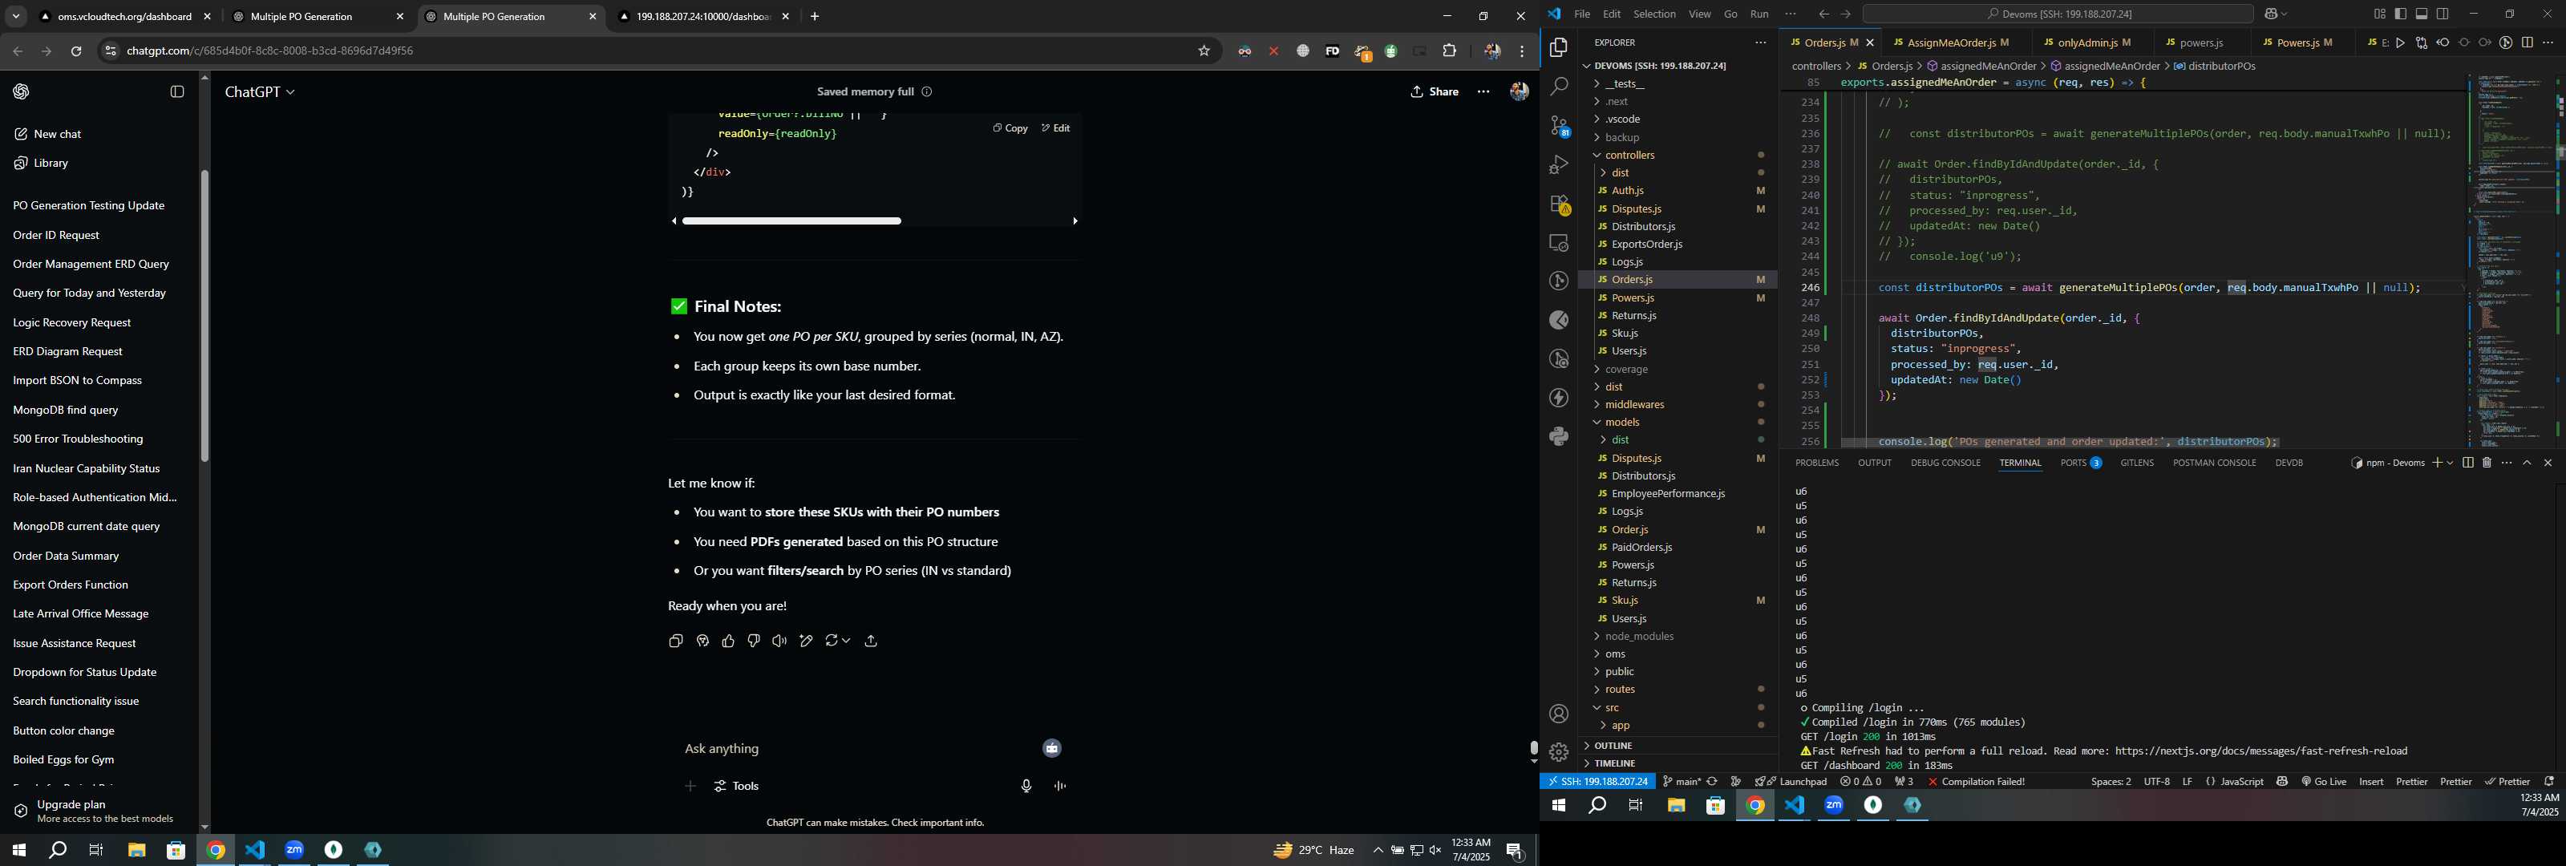
Task: Click Edit button on code block
Action: click(x=1056, y=127)
